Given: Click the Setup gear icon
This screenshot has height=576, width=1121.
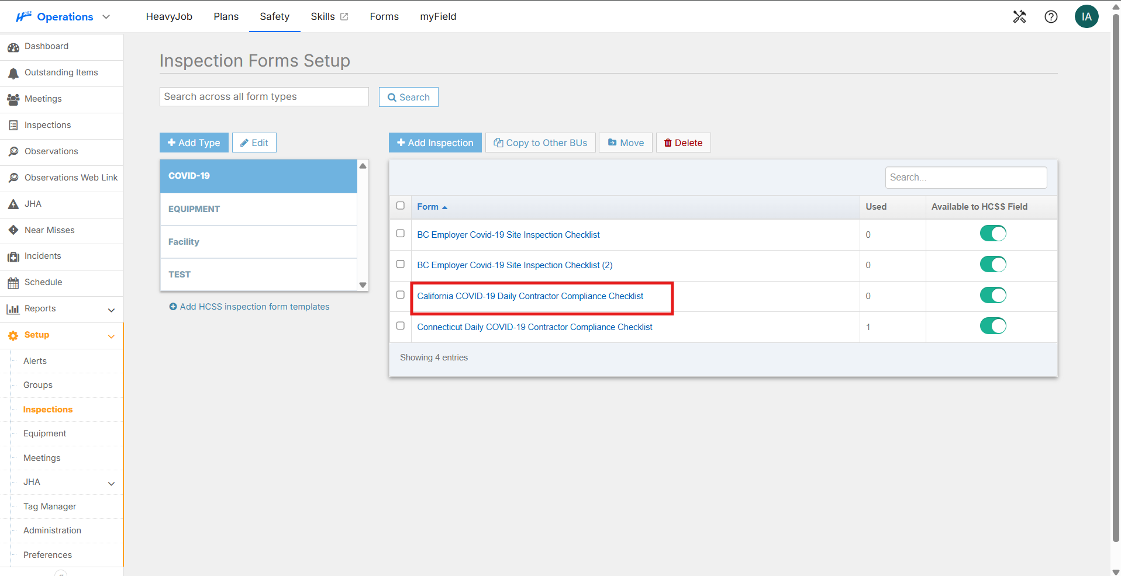Looking at the screenshot, I should (13, 335).
